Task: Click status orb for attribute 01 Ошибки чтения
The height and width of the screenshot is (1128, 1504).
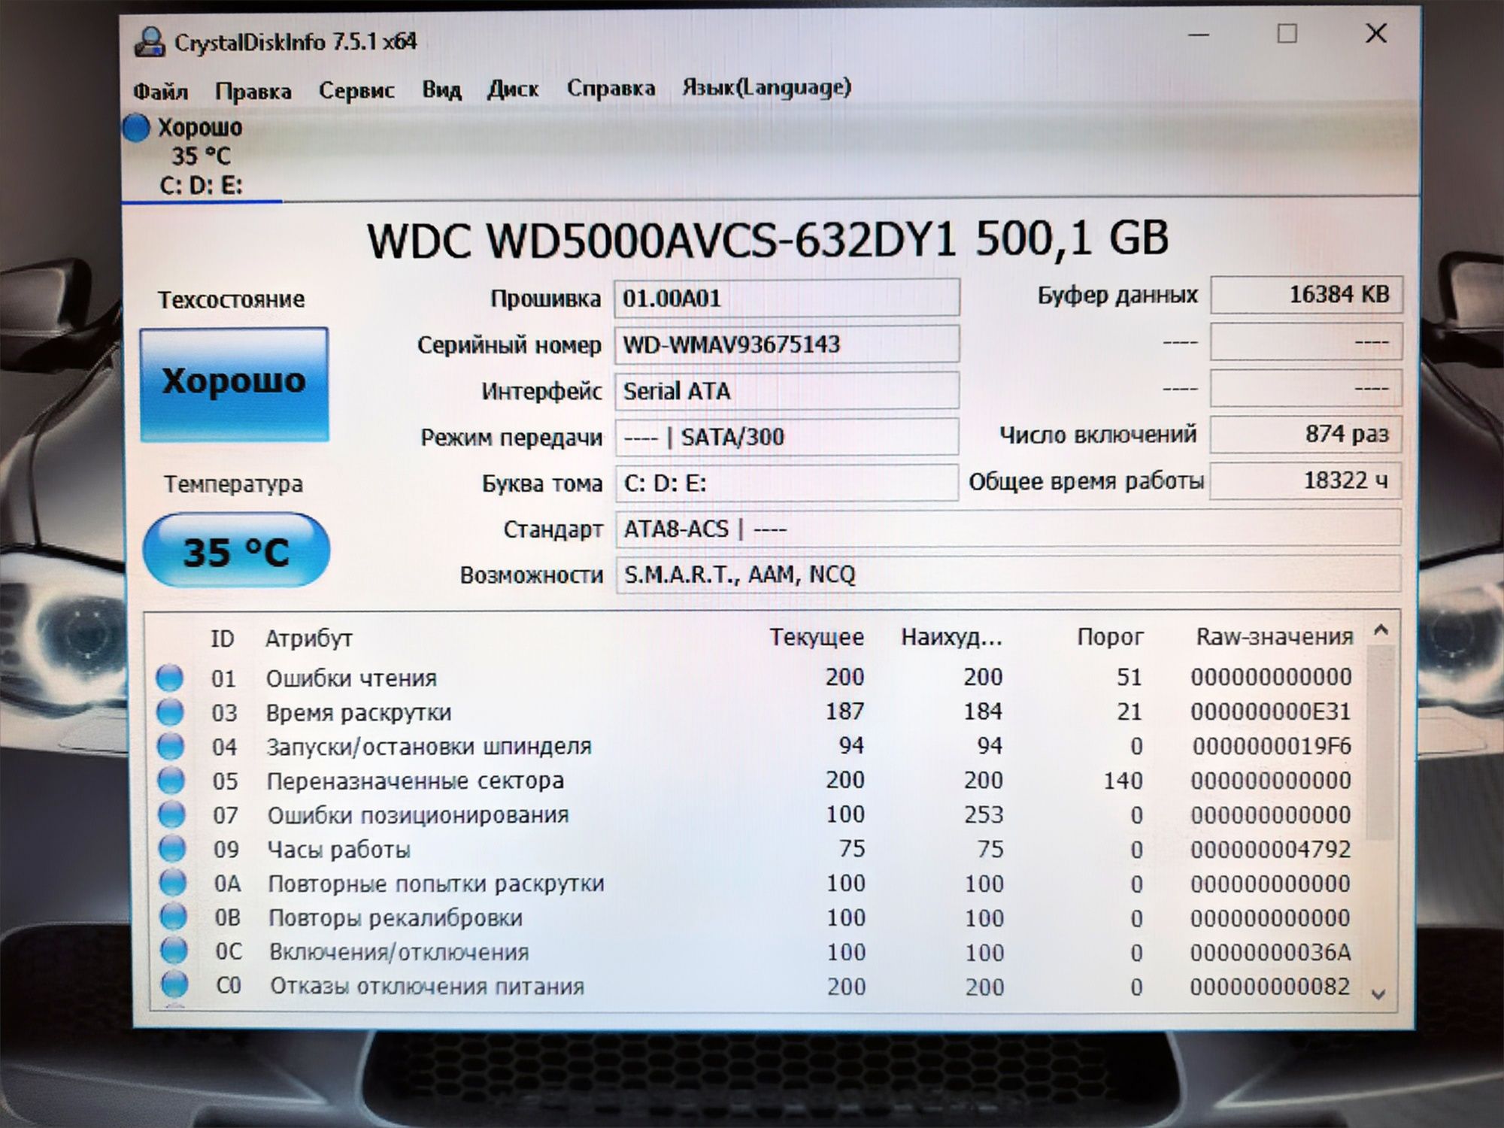Action: click(170, 678)
